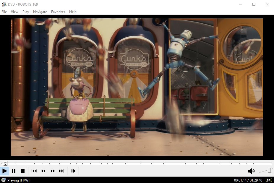
Task: Open the View menu
Action: tap(14, 12)
